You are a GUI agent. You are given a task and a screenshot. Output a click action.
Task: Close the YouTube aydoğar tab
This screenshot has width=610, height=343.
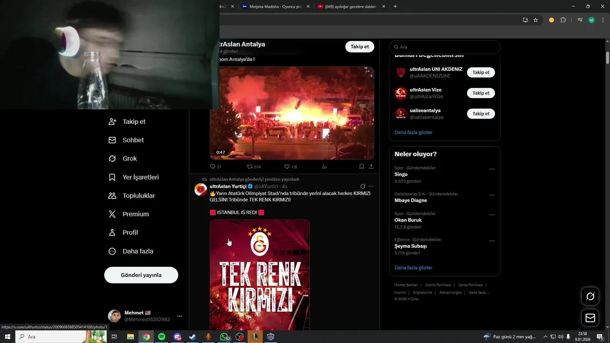click(x=384, y=7)
